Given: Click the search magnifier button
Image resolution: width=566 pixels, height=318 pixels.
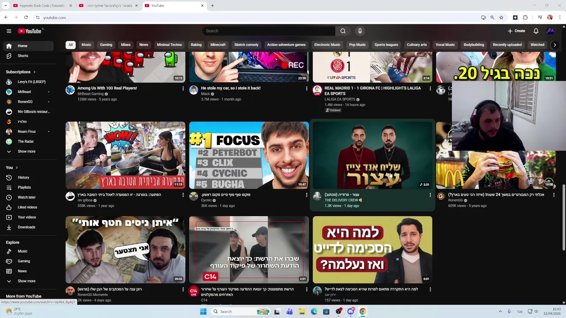Looking at the screenshot, I should coord(343,31).
